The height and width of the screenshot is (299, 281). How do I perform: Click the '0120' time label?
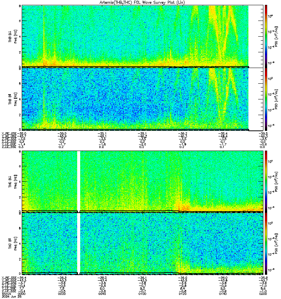click(182, 294)
